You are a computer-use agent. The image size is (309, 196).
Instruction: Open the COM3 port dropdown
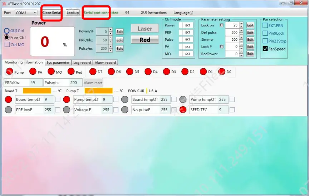(x=26, y=13)
